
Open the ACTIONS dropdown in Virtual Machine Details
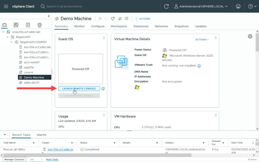(202, 39)
